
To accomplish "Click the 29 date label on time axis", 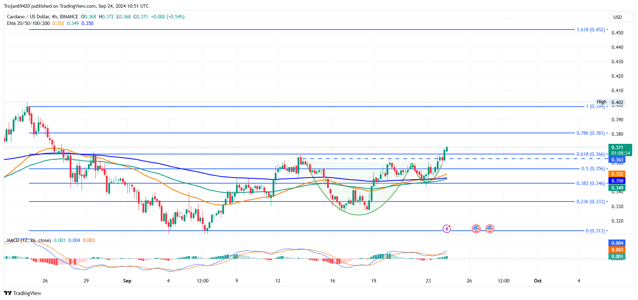I will click(86, 281).
